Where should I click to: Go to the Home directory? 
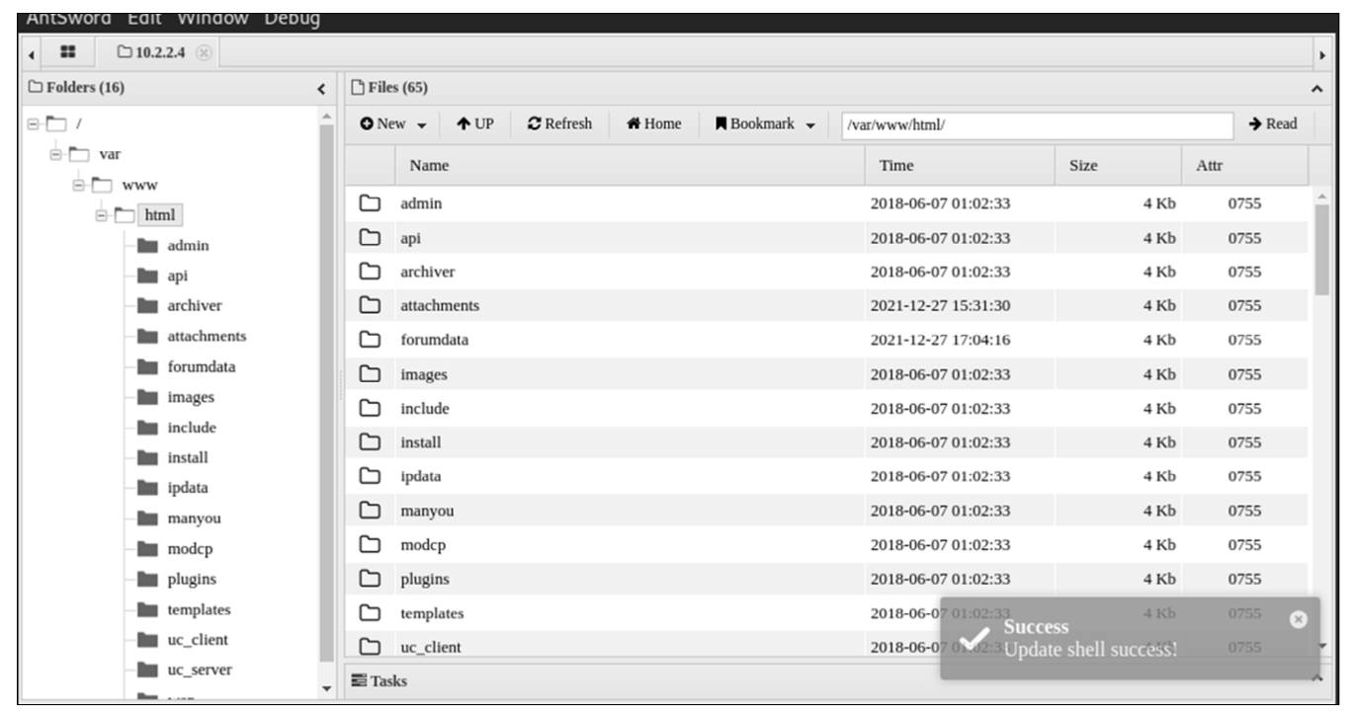654,124
